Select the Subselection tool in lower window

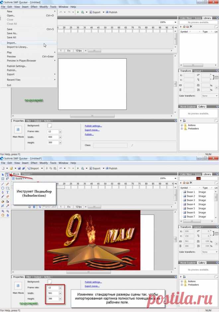point(7,174)
